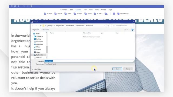Select System (C:) in the address path
173x97 pixels.
pos(50,26)
